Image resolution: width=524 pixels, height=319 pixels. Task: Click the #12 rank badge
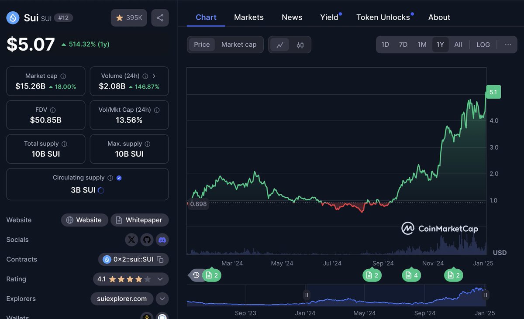point(63,18)
